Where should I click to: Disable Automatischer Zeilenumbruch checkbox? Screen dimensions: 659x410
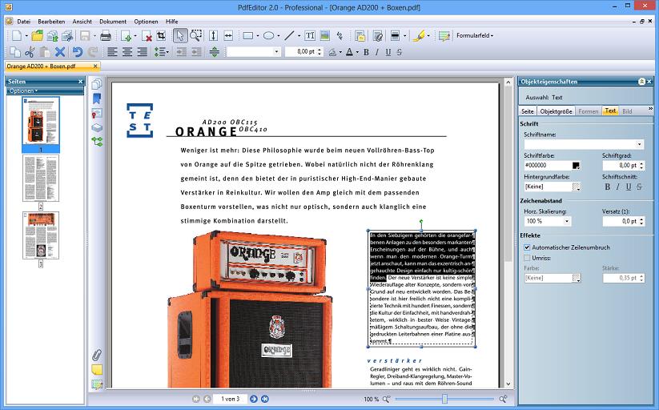pos(527,247)
